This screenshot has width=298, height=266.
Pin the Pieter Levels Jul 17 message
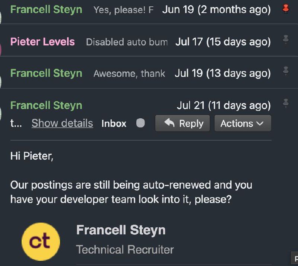click(286, 40)
